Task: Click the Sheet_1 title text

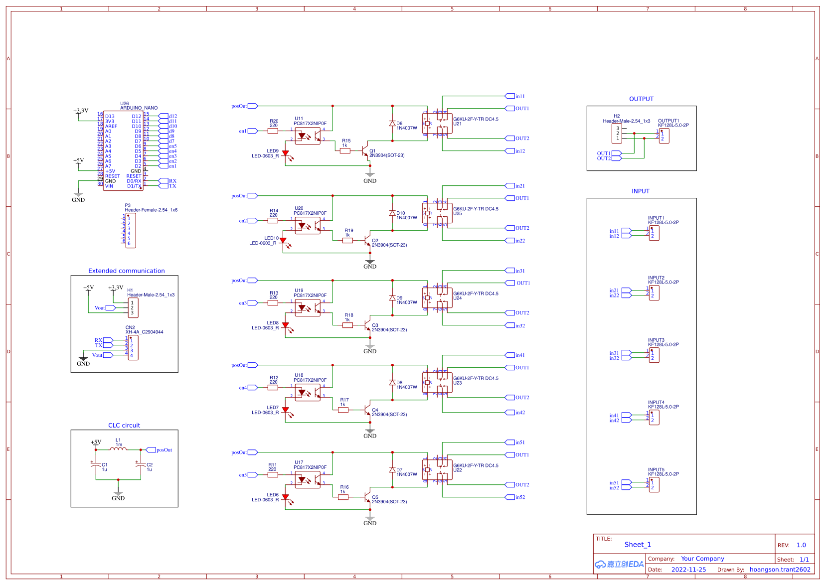Action: click(x=638, y=544)
